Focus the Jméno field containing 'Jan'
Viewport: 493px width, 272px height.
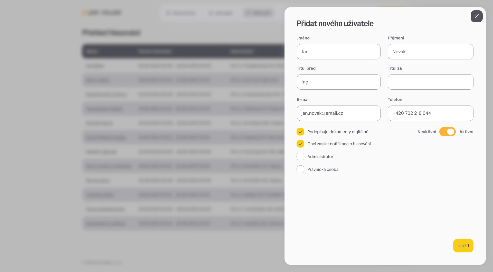338,52
